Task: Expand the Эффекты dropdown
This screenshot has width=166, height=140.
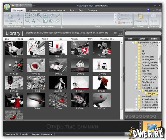Action: (x=125, y=23)
